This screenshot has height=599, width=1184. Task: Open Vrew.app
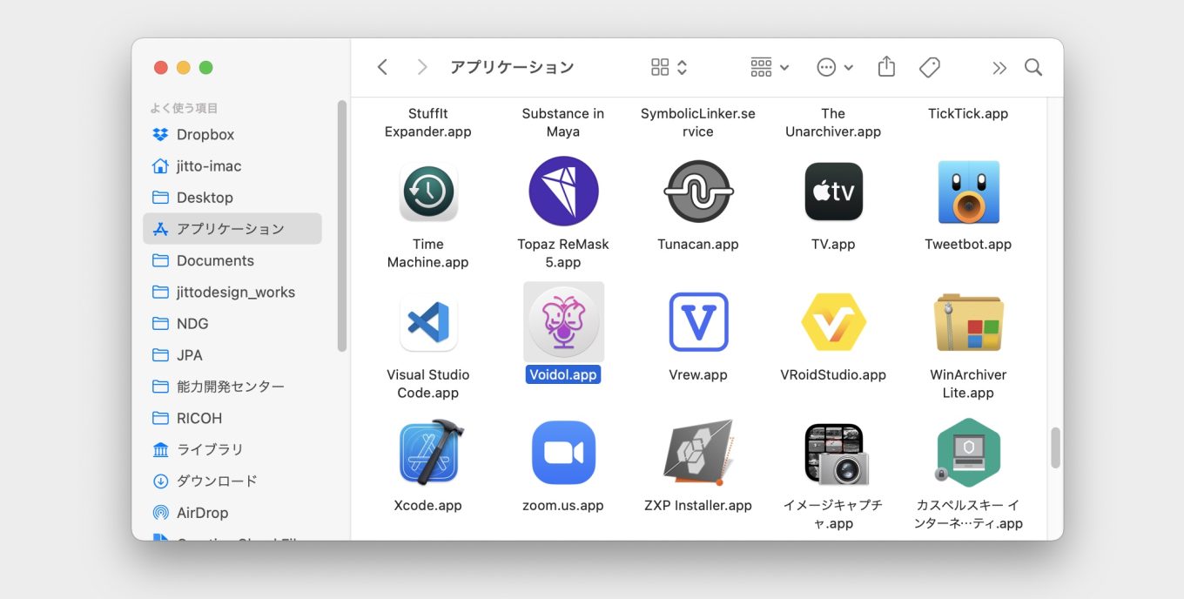pyautogui.click(x=697, y=321)
